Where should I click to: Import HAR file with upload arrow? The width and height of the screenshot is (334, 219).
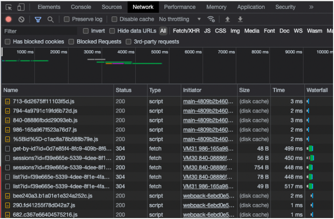[228, 19]
